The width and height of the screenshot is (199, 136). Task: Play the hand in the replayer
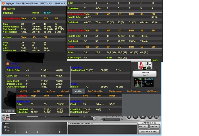142,117
